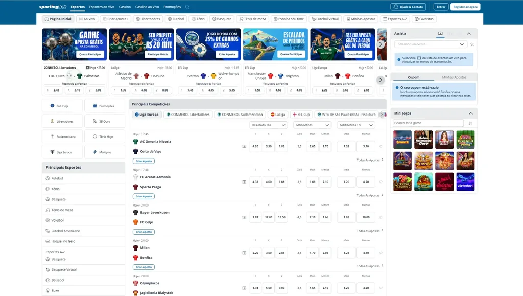This screenshot has height=296, width=523.
Task: Open the Promoções top menu item
Action: 172,7
